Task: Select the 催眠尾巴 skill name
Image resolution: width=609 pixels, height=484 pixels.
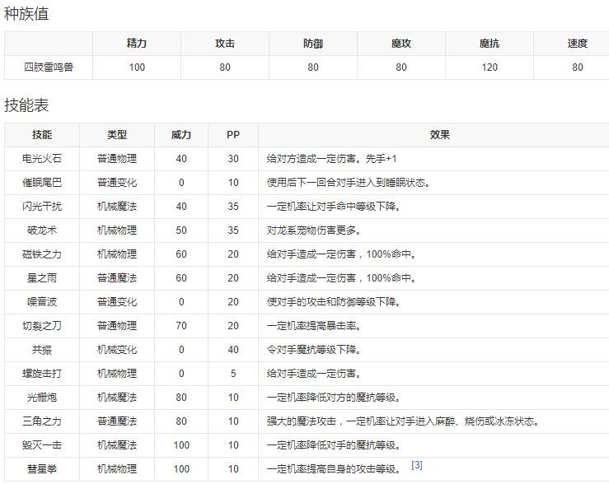Action: 42,183
